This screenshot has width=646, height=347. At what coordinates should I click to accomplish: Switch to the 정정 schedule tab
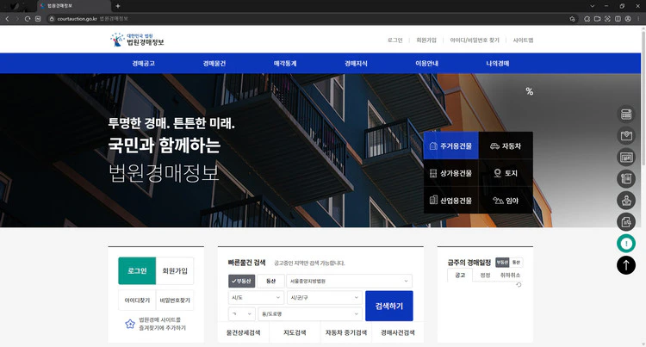pos(485,276)
